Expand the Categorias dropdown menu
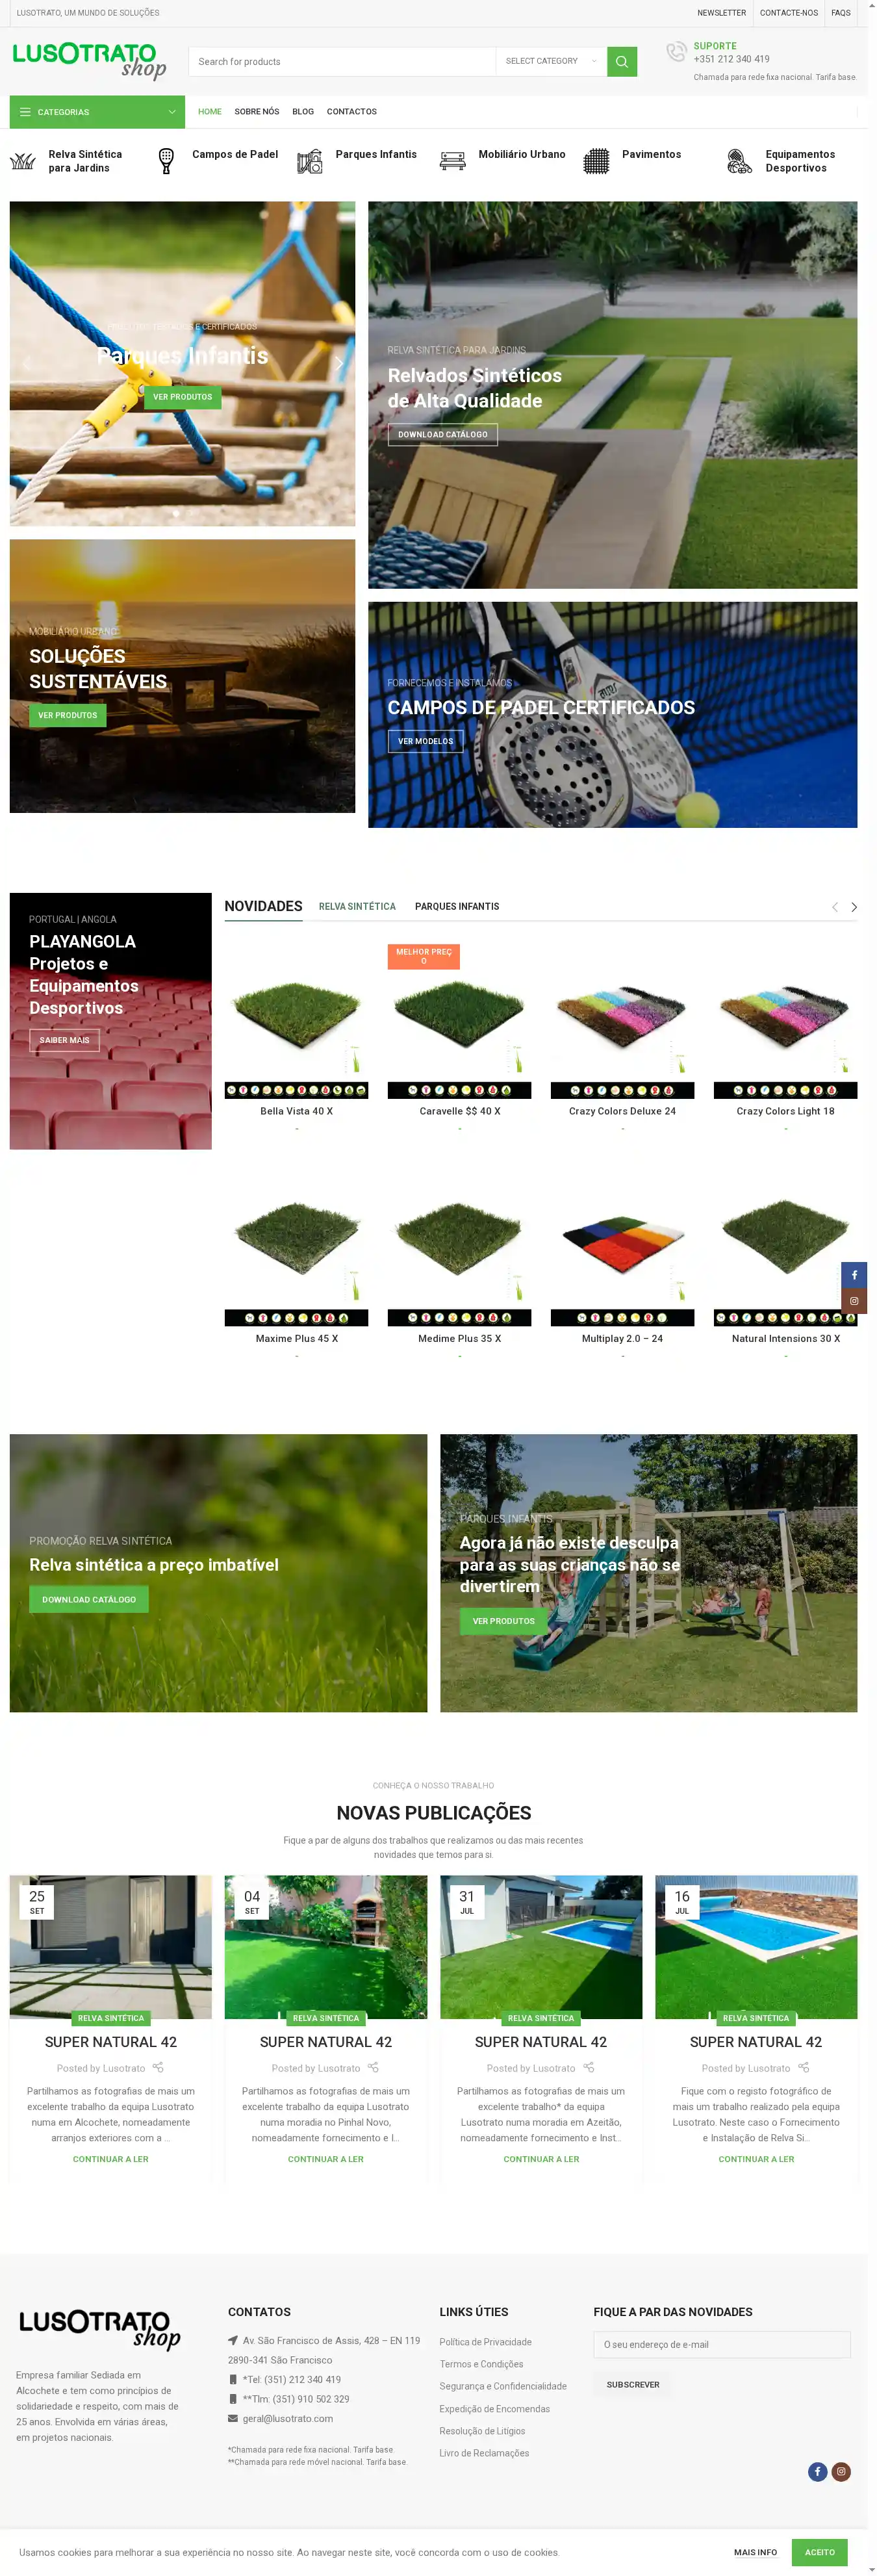Screen dimensions: 877x2576 point(97,112)
